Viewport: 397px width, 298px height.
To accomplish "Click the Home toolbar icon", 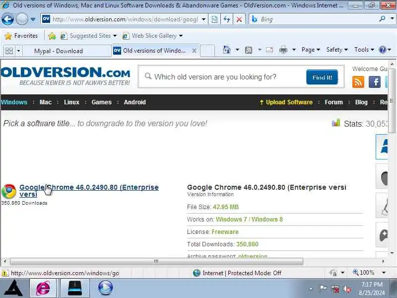I will click(227, 50).
